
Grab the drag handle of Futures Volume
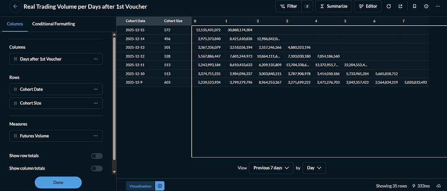point(15,136)
